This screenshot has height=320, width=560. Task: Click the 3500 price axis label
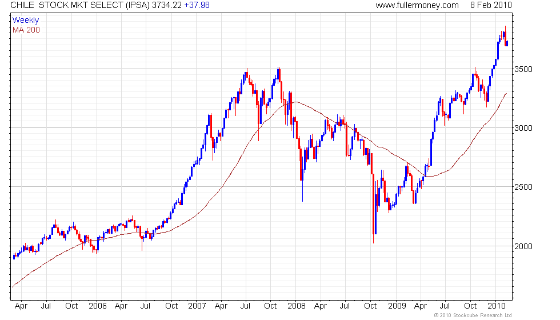(x=523, y=69)
